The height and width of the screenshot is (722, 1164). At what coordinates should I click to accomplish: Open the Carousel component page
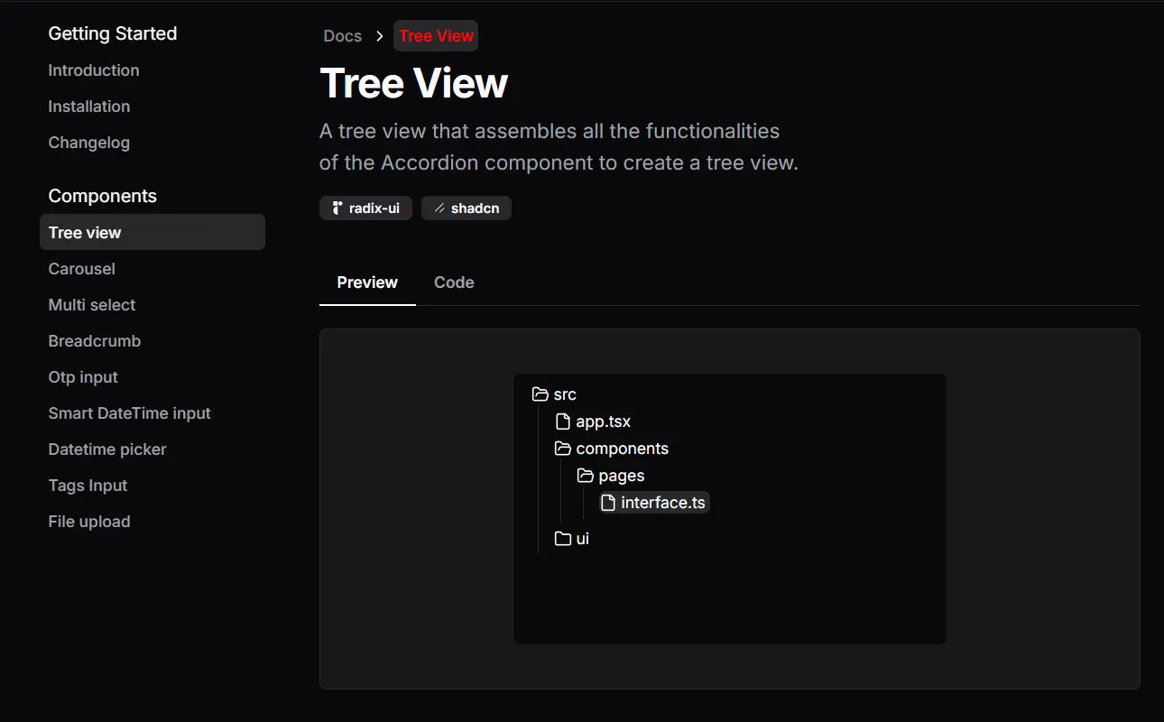(81, 268)
